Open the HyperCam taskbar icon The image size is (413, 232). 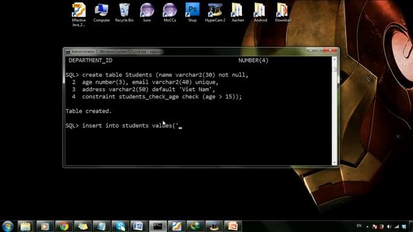(214, 226)
